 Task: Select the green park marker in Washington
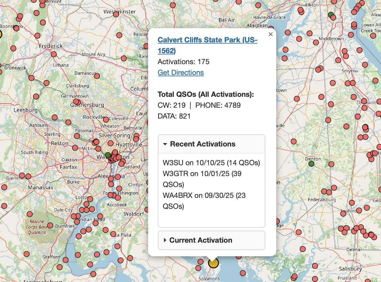(108, 155)
